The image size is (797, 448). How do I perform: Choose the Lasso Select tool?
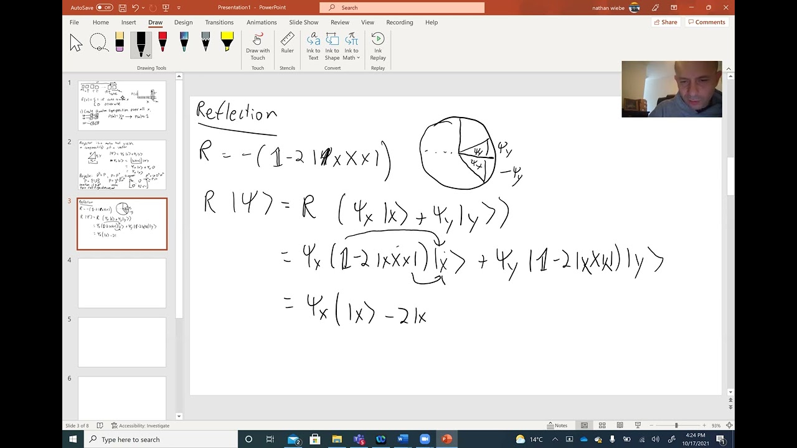[98, 44]
